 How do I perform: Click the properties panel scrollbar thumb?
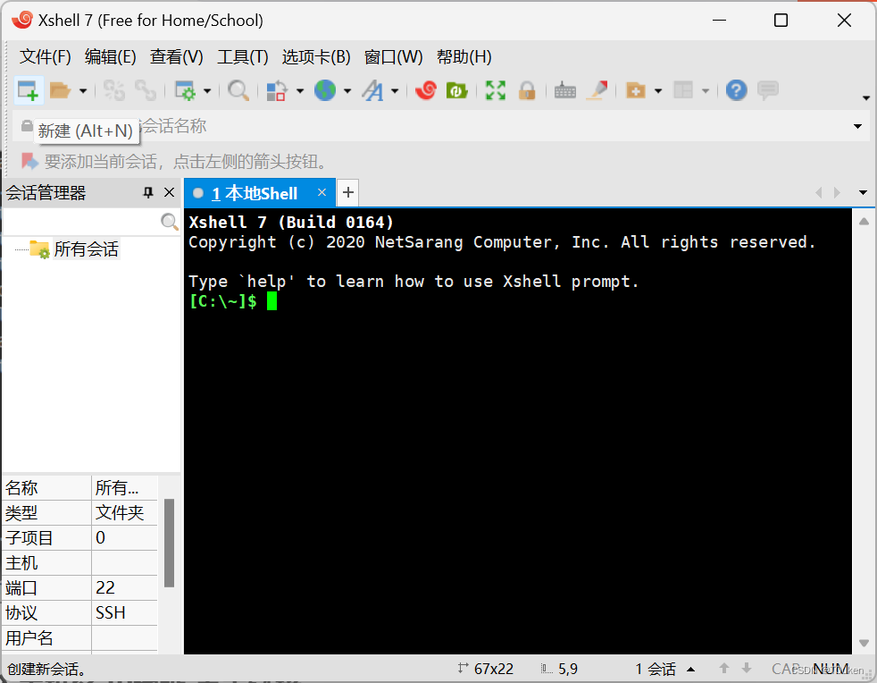170,543
